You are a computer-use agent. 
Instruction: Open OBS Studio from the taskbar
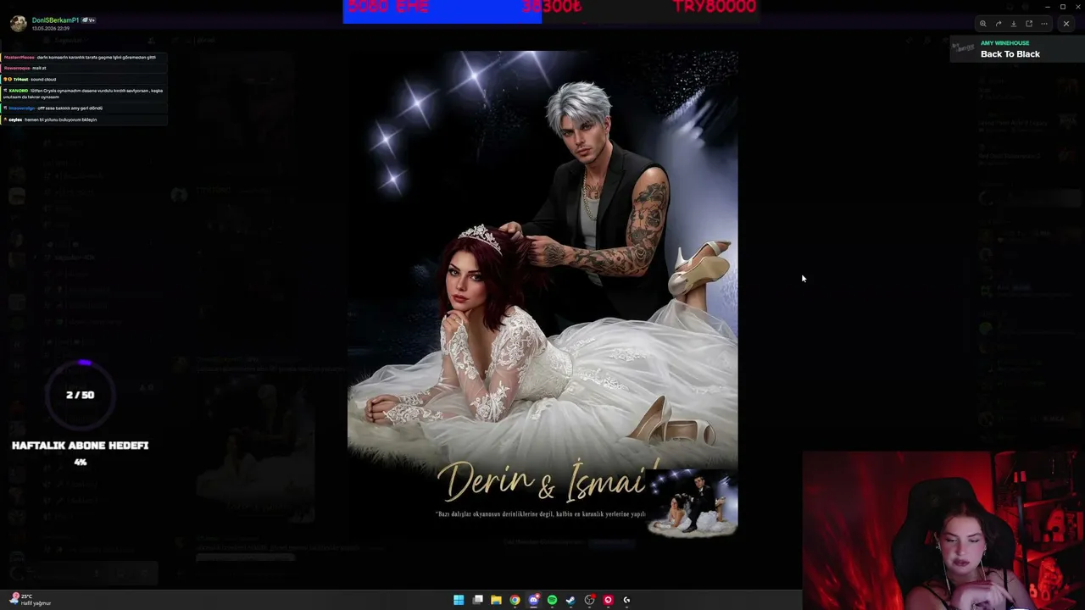tap(589, 600)
